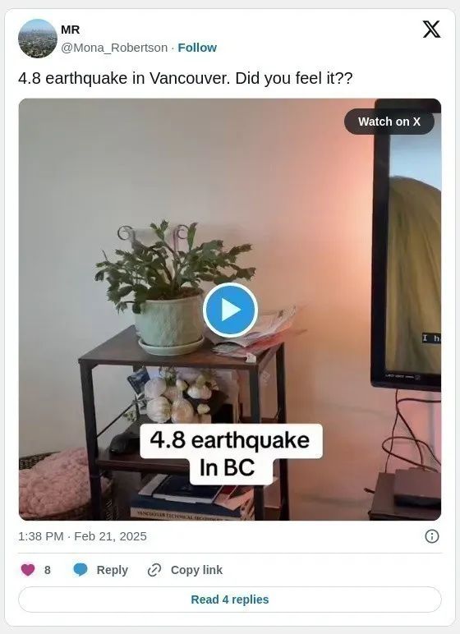Open the X logo link
Image resolution: width=460 pixels, height=634 pixels.
[x=431, y=29]
